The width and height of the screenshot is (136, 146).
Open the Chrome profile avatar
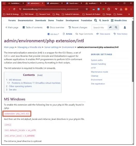coord(126,9)
